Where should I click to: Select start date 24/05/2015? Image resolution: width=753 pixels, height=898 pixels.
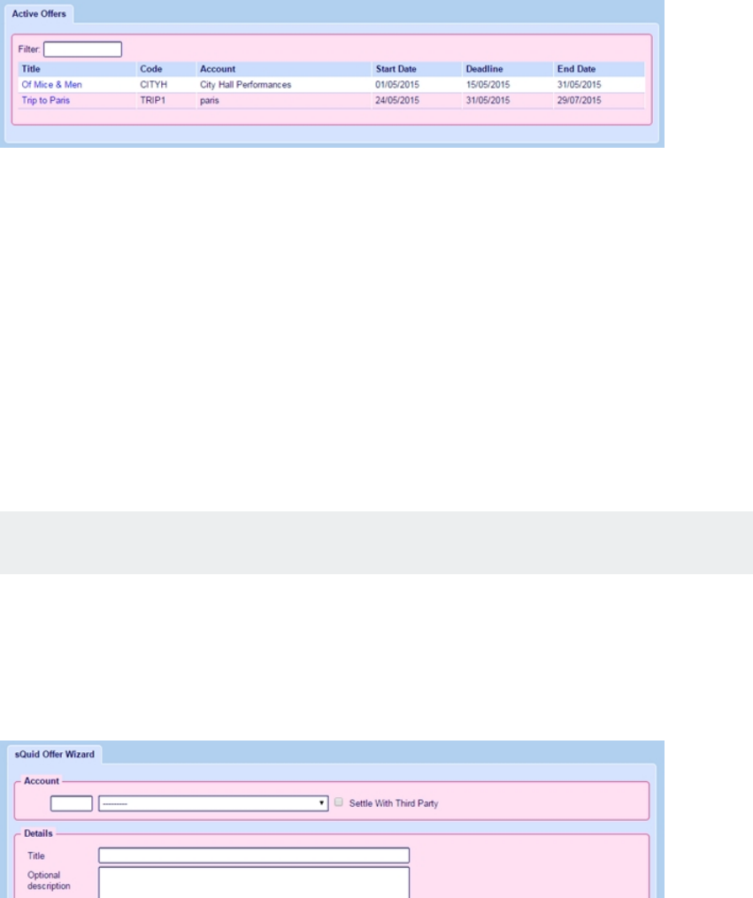[x=397, y=100]
